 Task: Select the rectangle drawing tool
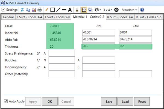52,10
